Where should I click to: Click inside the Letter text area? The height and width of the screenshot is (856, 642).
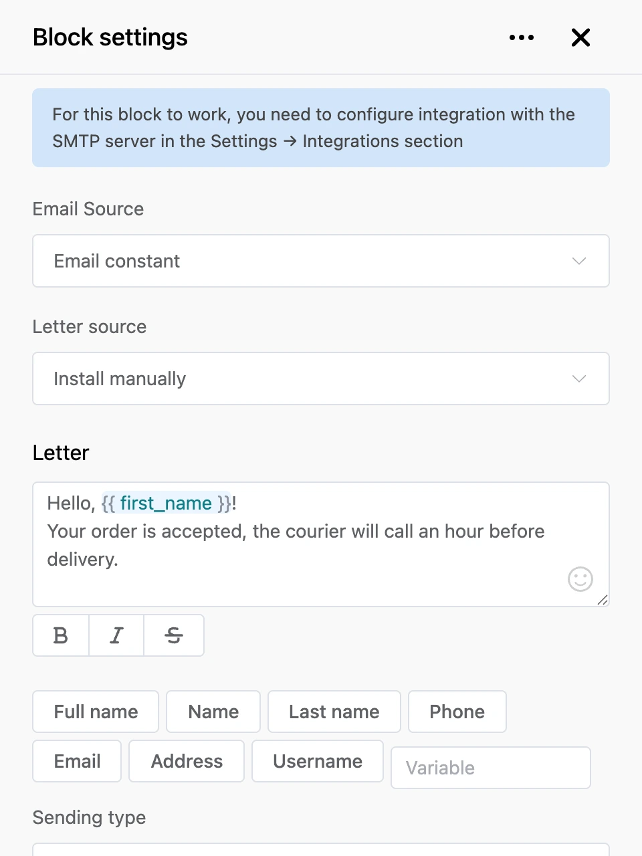point(321,544)
